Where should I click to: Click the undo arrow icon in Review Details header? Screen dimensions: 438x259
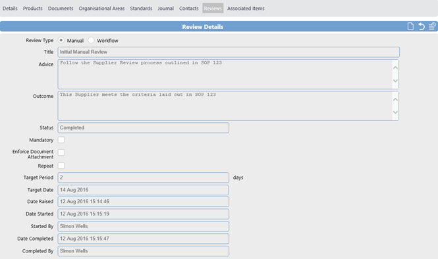click(x=422, y=26)
